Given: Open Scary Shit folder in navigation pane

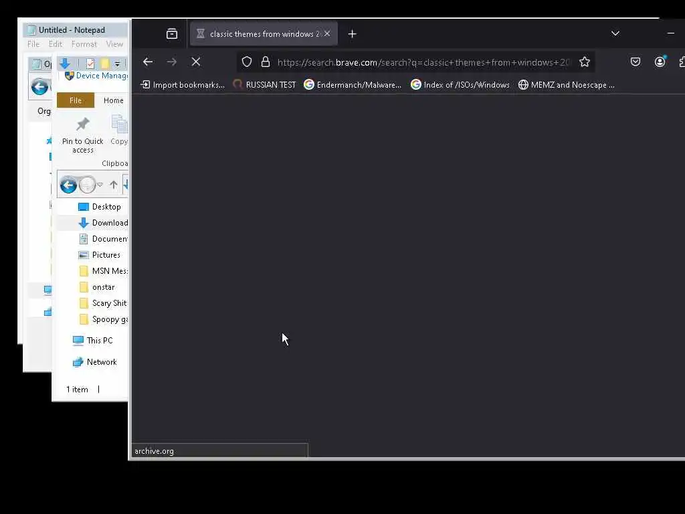Looking at the screenshot, I should 104,303.
